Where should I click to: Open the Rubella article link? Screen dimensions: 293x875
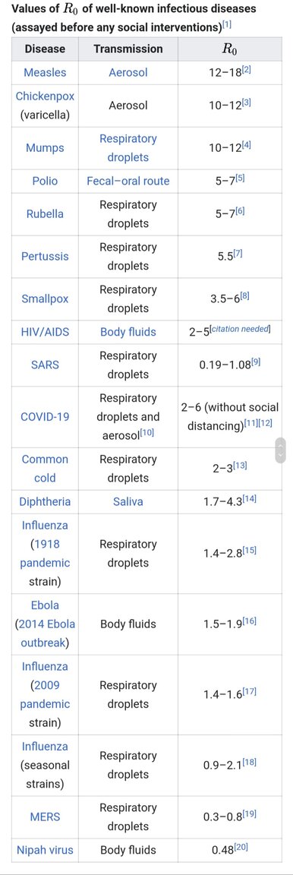pos(45,213)
